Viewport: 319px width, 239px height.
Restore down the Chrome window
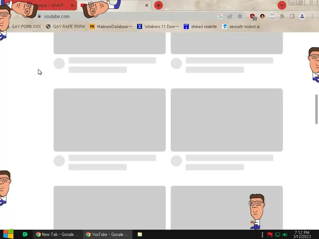[301, 2]
